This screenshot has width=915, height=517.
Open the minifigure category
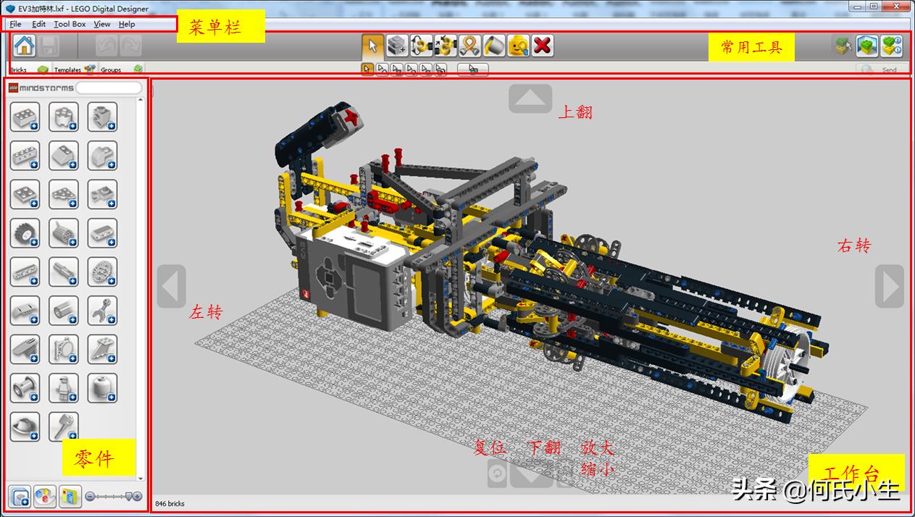click(64, 388)
